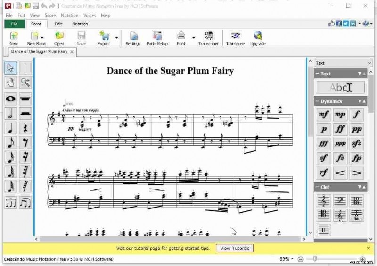Click the Upgrade button

pos(258,39)
